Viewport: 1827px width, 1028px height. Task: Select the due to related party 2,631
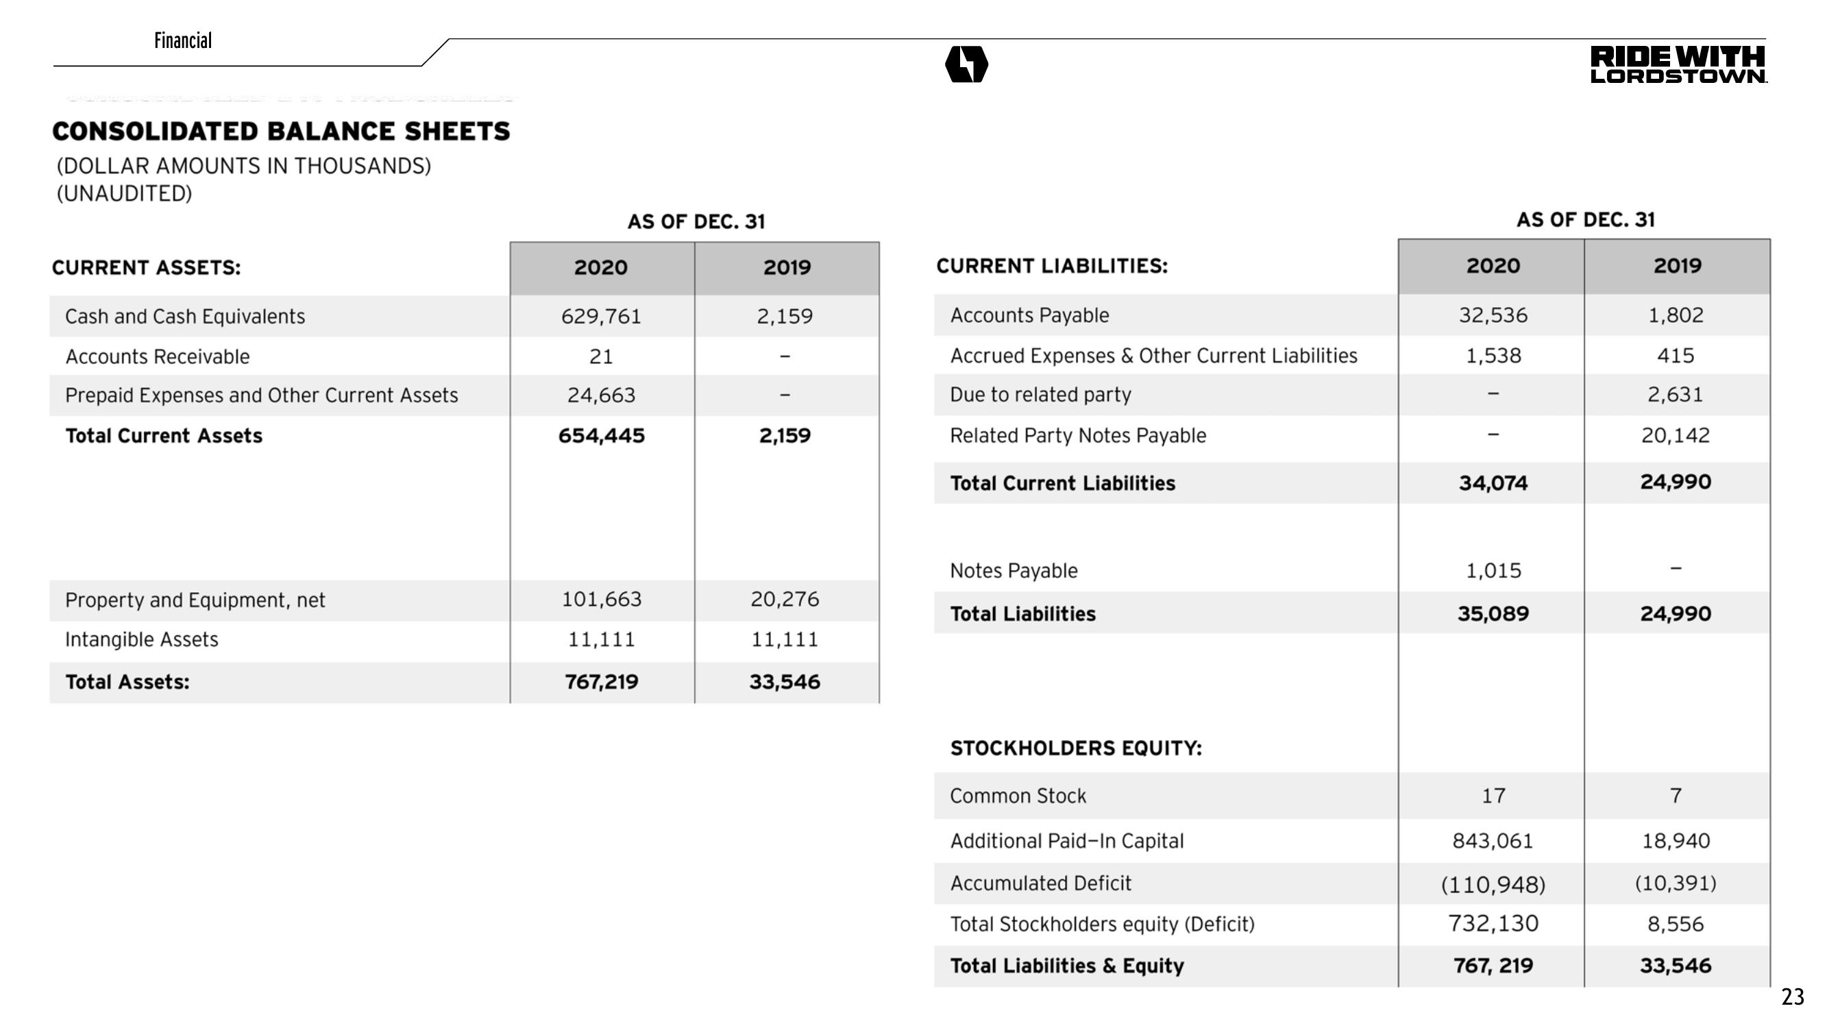(x=1676, y=395)
